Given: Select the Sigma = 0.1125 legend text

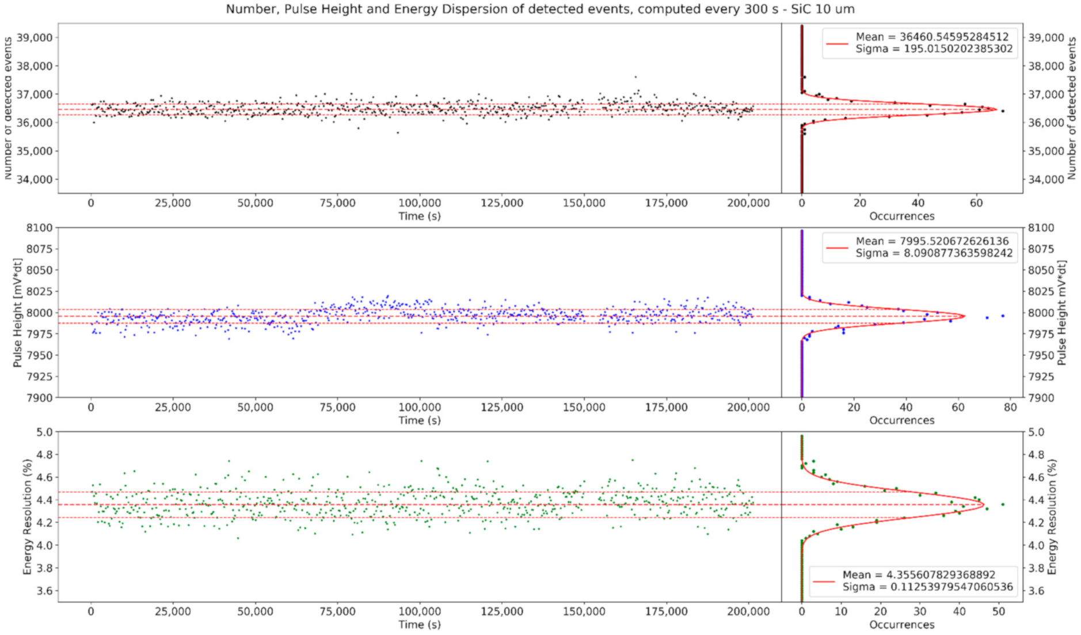Looking at the screenshot, I should 927,587.
